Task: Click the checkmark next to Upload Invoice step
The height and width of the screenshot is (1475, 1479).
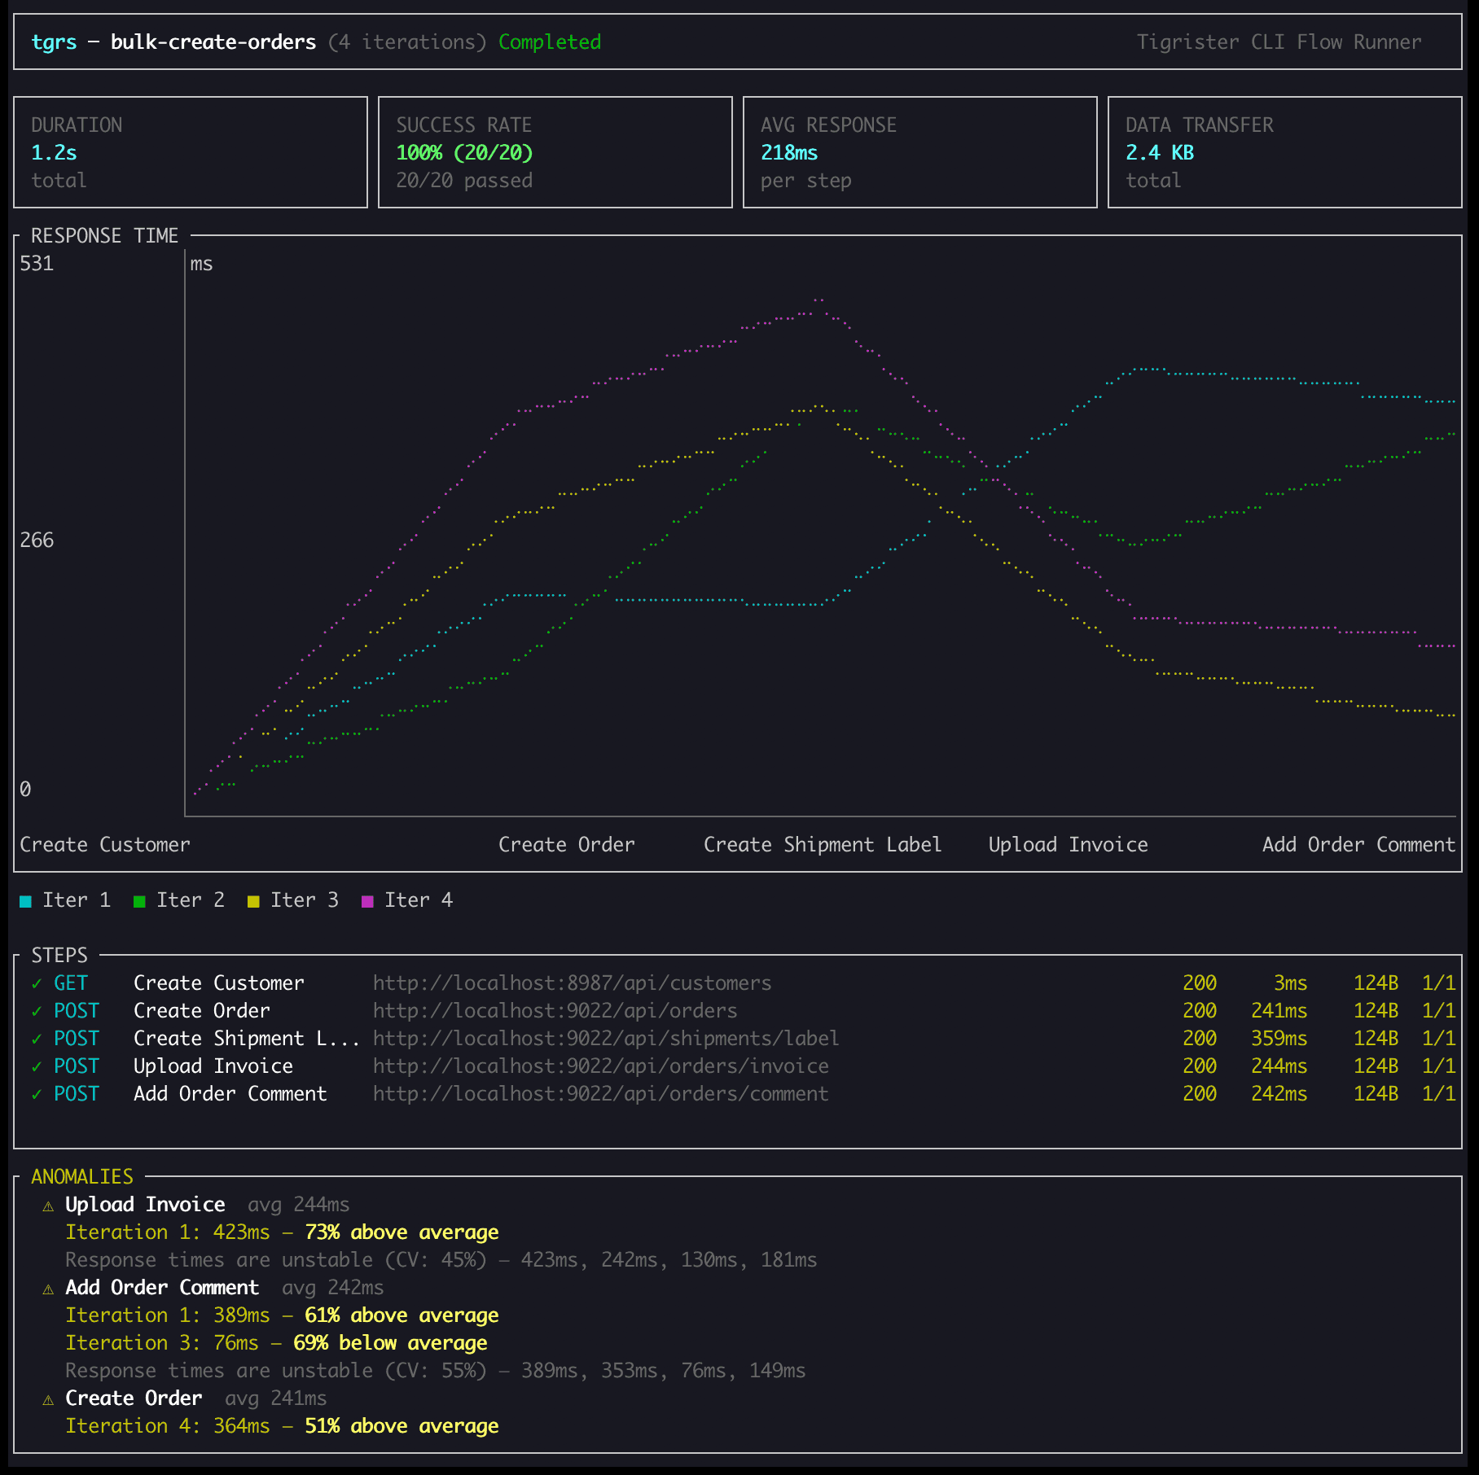Action: [35, 1066]
